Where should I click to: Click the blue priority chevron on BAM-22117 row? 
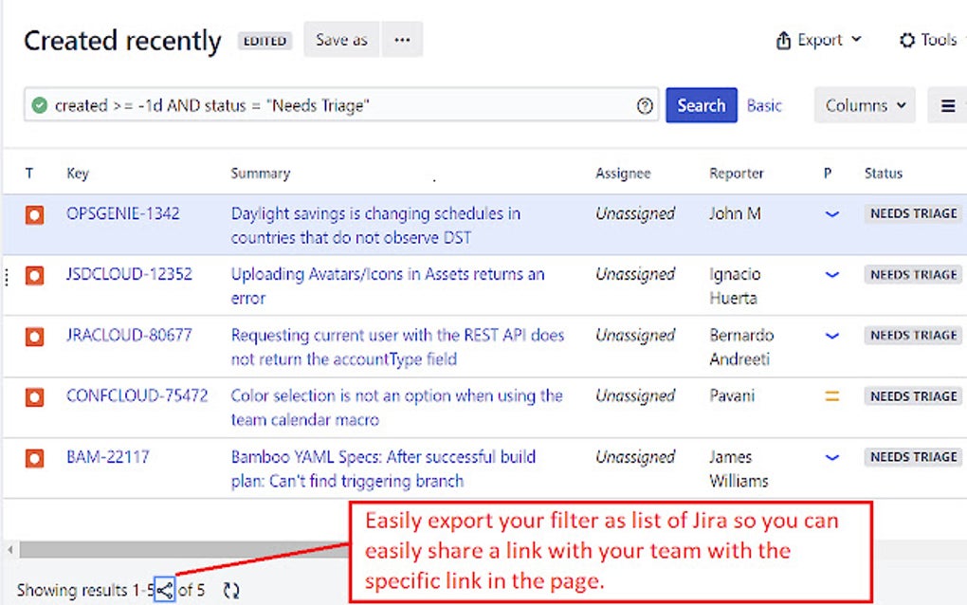(x=831, y=457)
